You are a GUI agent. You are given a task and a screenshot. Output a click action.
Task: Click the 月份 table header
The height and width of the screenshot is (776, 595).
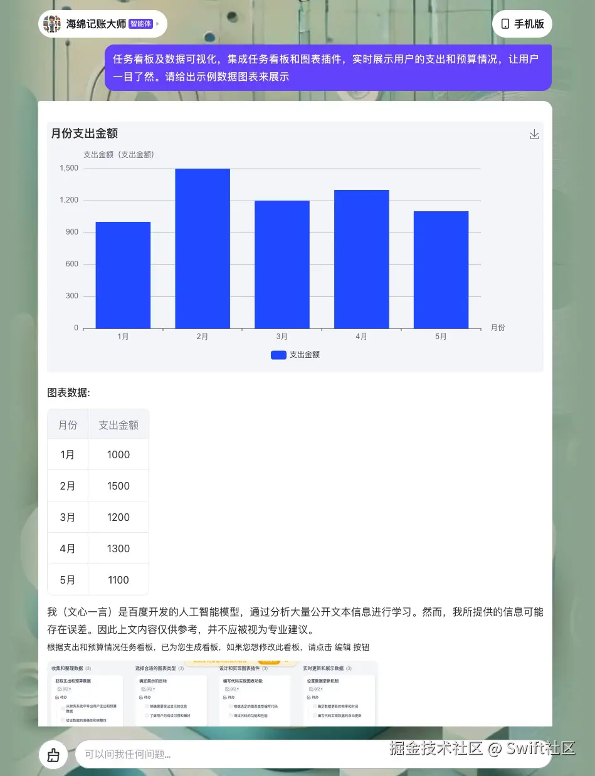tap(68, 425)
